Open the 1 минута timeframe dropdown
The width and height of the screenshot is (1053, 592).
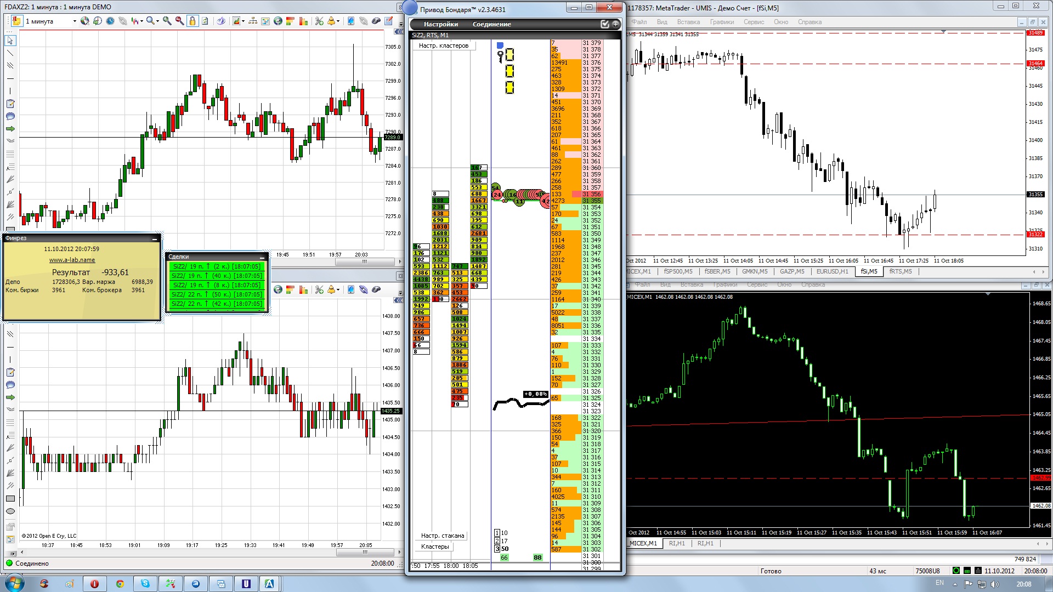(74, 21)
